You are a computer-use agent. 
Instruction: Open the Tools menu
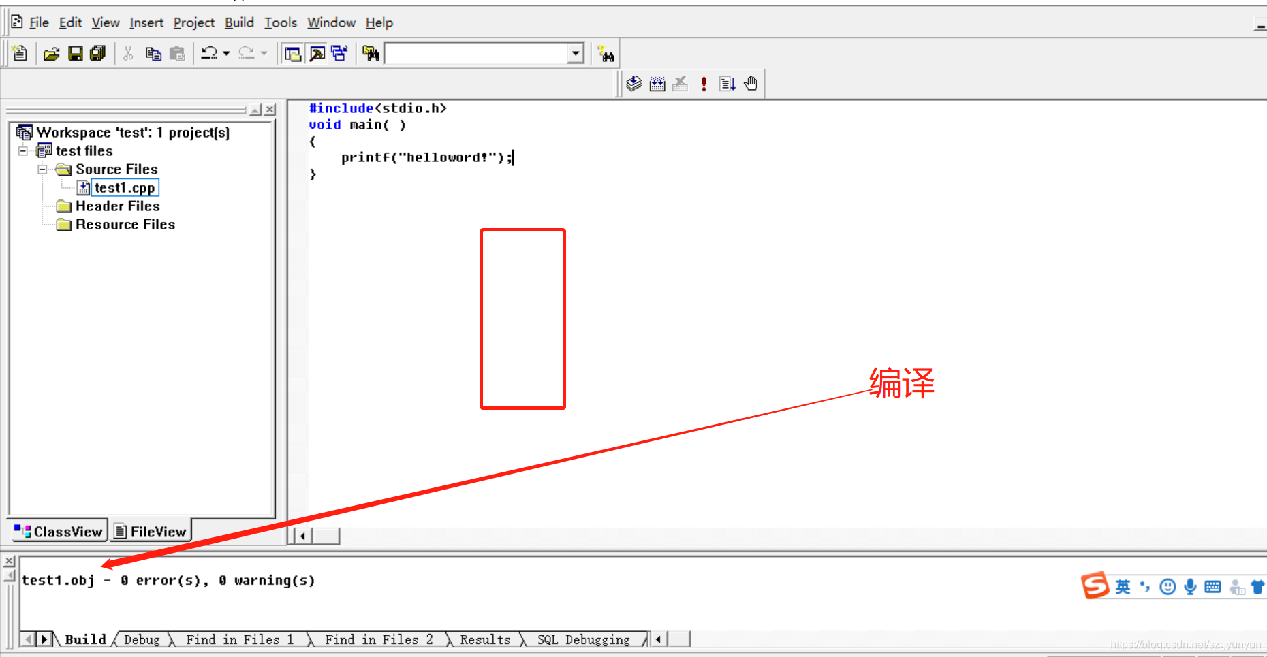click(x=281, y=22)
